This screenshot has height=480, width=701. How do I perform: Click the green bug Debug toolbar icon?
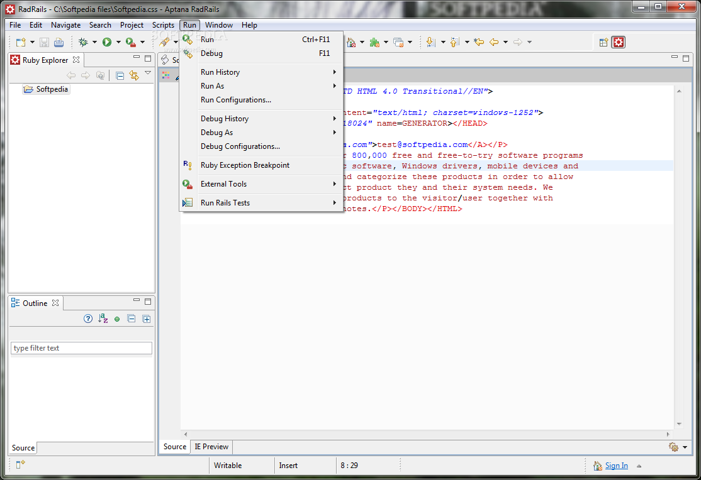point(83,42)
